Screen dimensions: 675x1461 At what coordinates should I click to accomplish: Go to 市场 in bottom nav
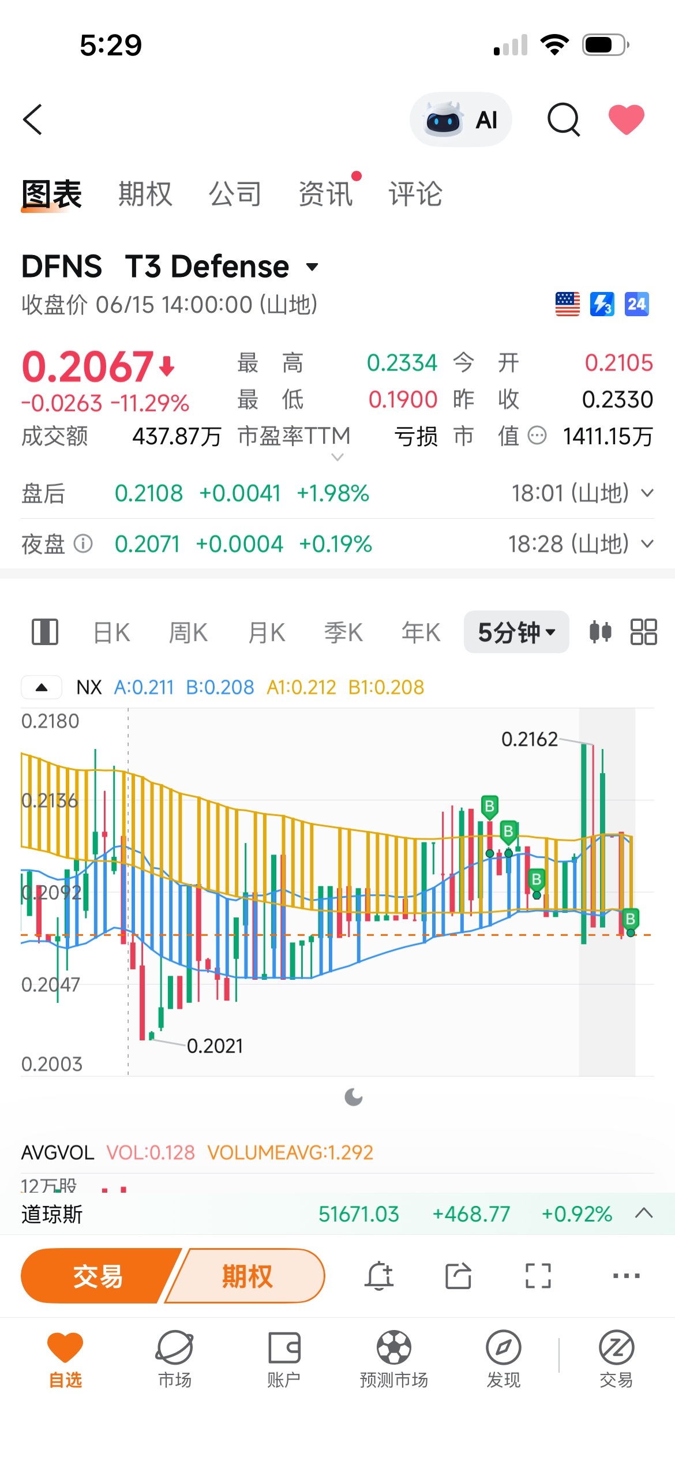pyautogui.click(x=175, y=1359)
